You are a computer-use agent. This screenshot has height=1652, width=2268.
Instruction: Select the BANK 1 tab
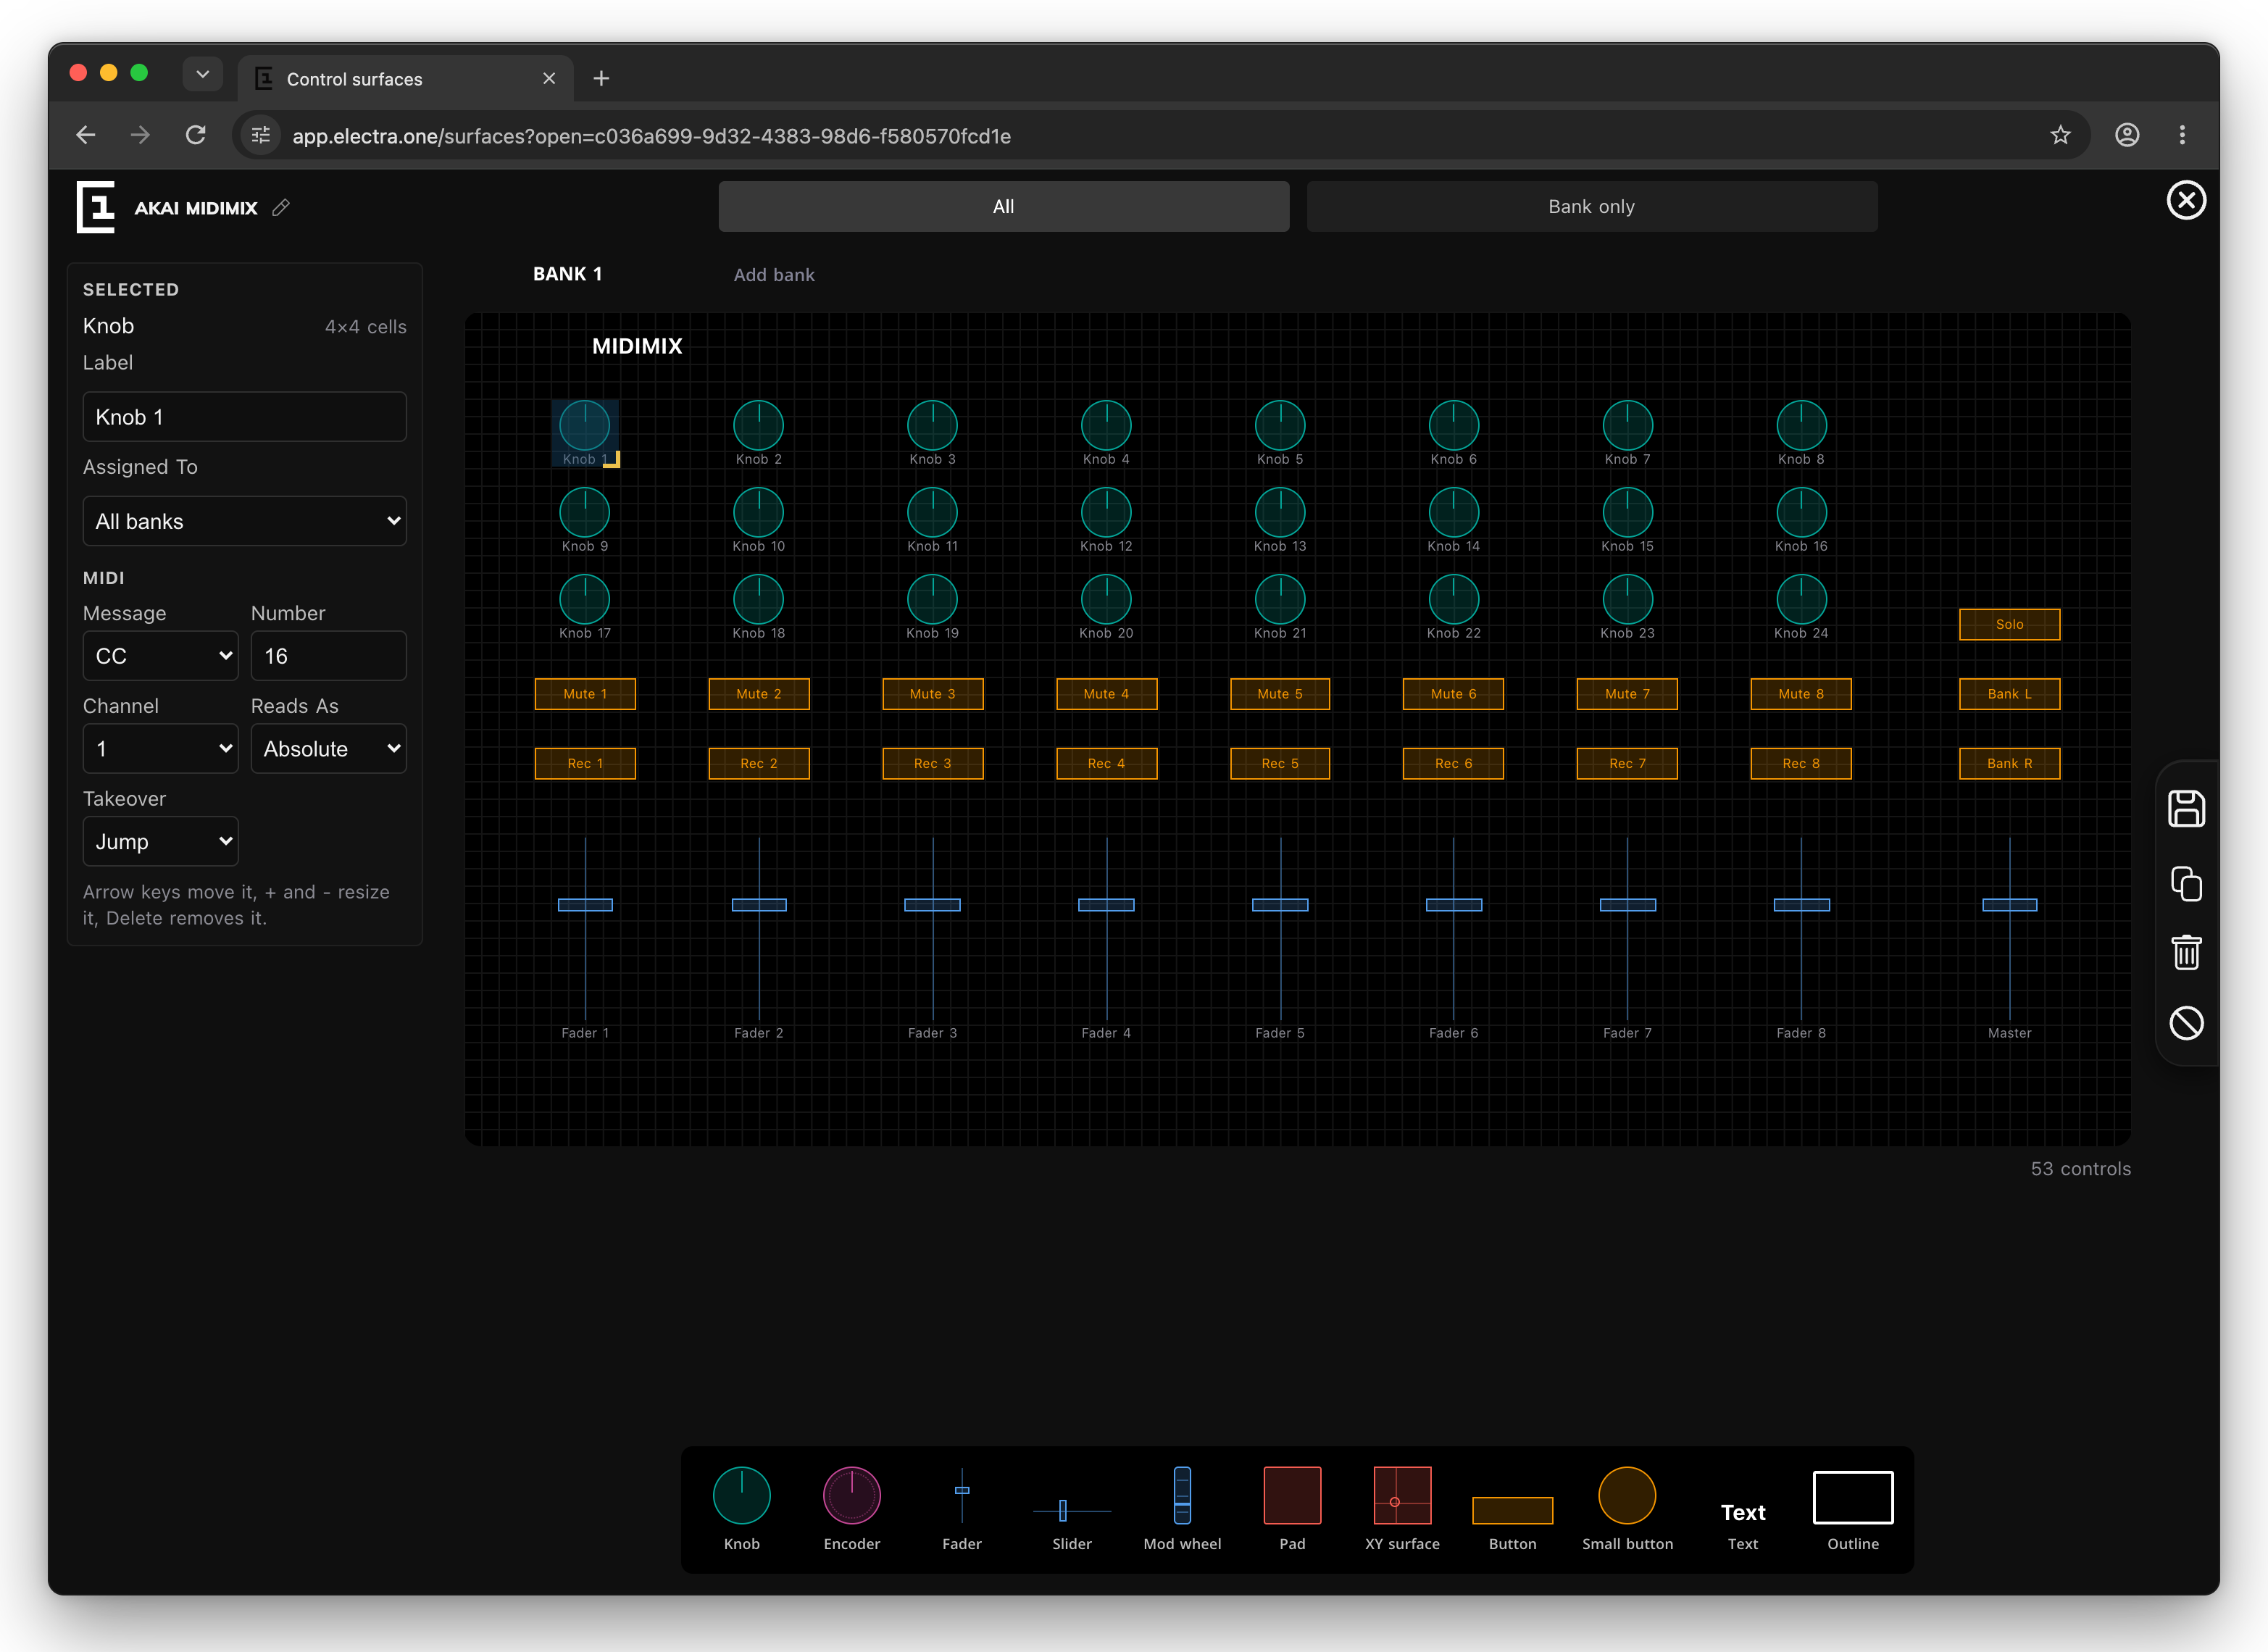[567, 274]
